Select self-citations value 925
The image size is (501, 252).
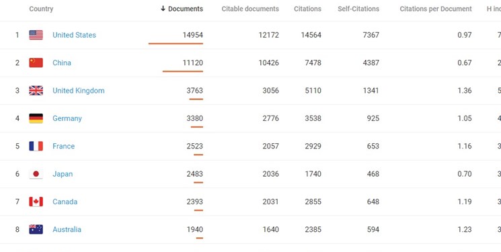pos(373,118)
